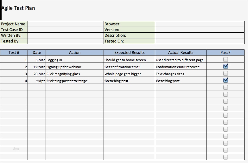
Task: Click the Agile Test Plan title
Action: point(18,8)
